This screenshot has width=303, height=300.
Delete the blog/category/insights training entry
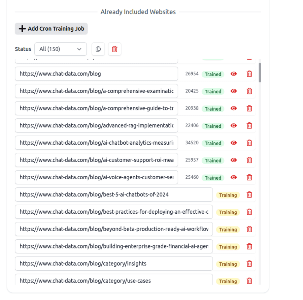coord(249,264)
